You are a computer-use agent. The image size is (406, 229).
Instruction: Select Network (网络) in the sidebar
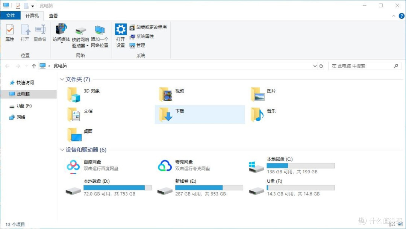tap(17, 117)
